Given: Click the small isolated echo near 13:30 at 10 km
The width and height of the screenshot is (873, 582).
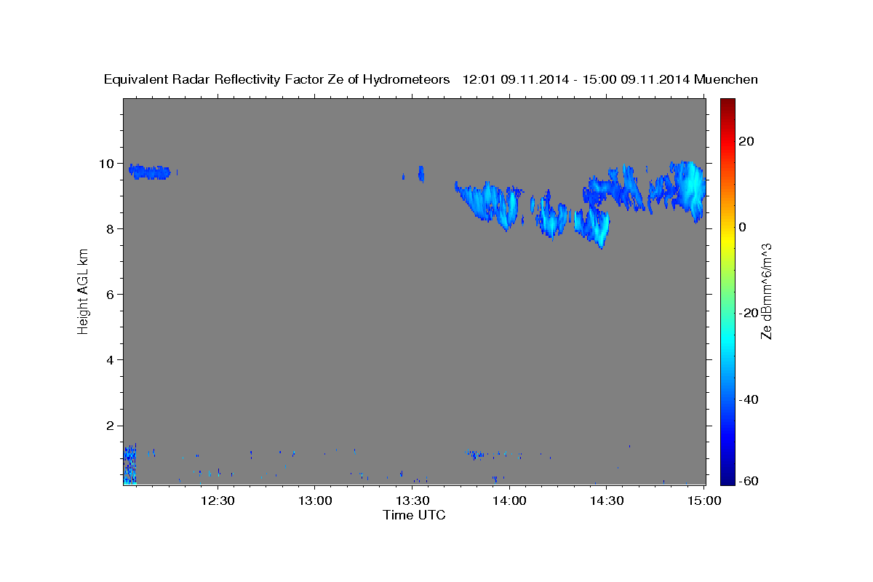Looking at the screenshot, I should coord(420,173).
